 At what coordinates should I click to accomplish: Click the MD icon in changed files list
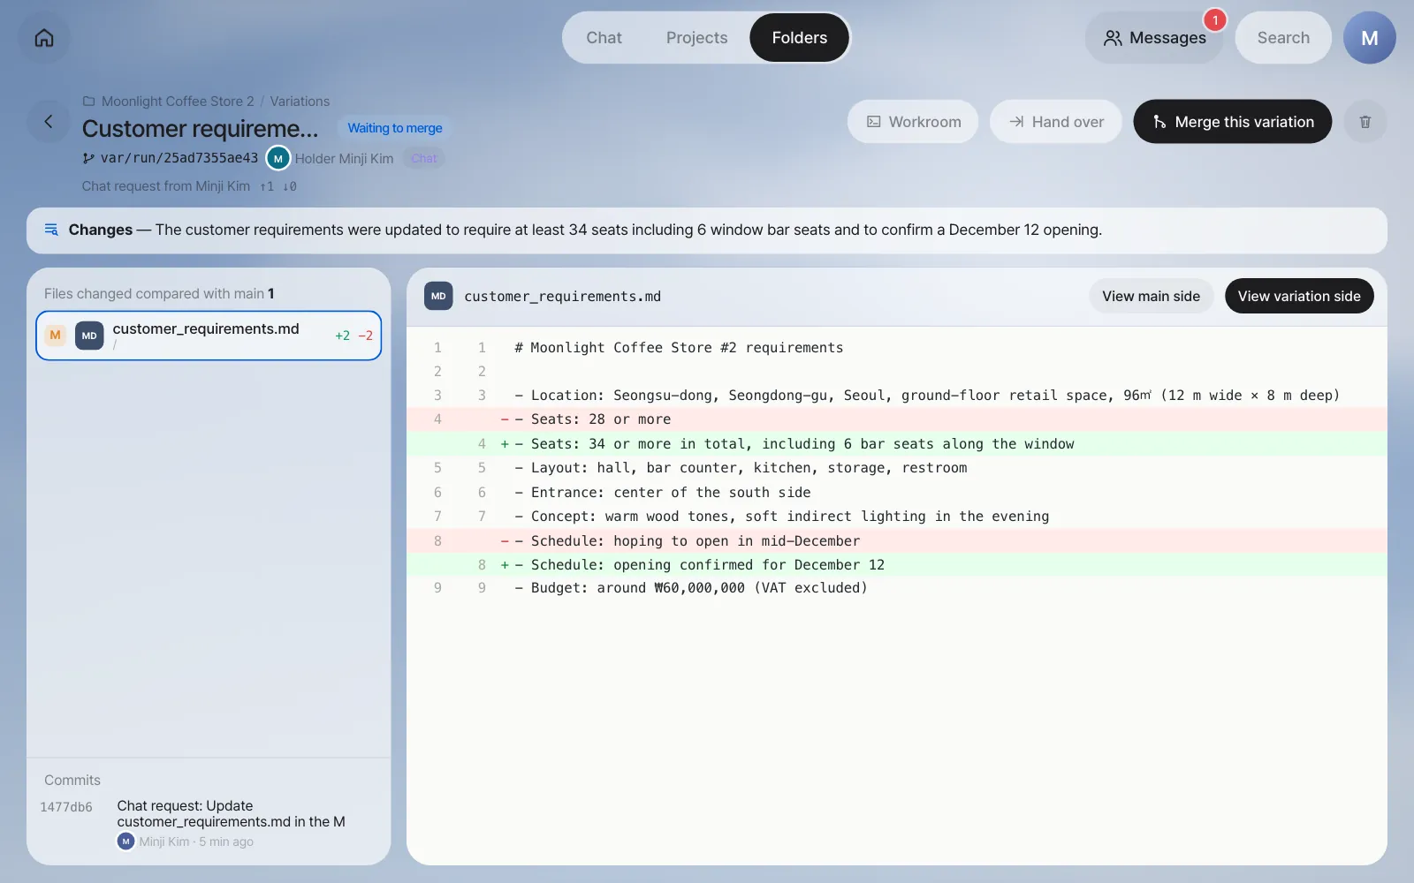click(x=89, y=336)
